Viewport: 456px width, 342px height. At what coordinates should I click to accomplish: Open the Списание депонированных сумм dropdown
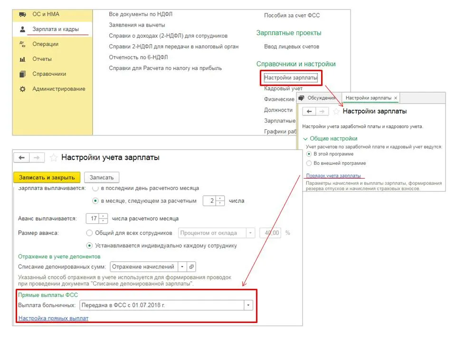182,266
